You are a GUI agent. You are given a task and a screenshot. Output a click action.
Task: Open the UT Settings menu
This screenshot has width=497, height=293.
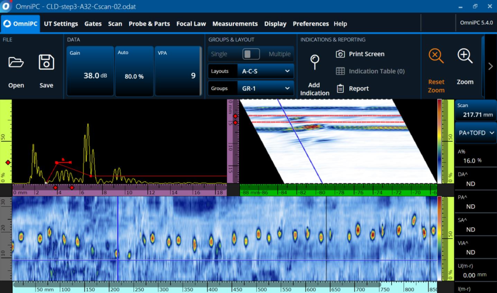(61, 24)
